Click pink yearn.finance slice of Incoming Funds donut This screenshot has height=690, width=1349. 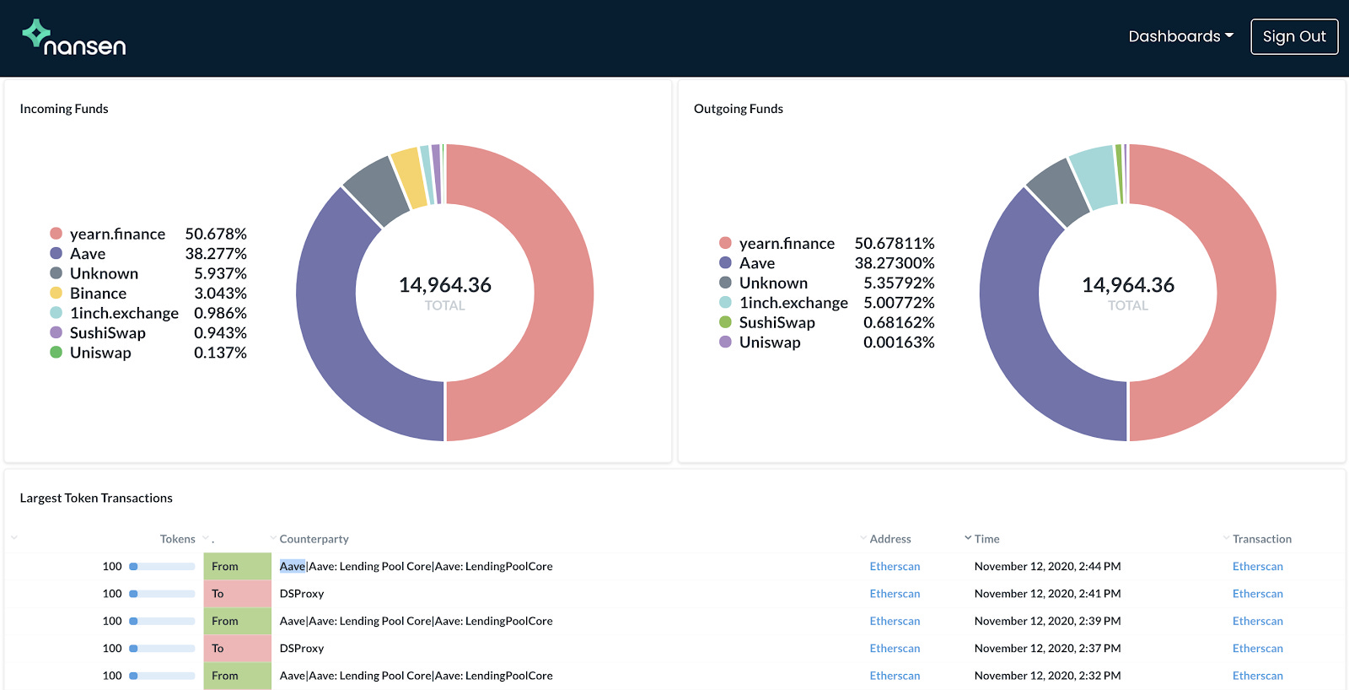click(x=562, y=293)
